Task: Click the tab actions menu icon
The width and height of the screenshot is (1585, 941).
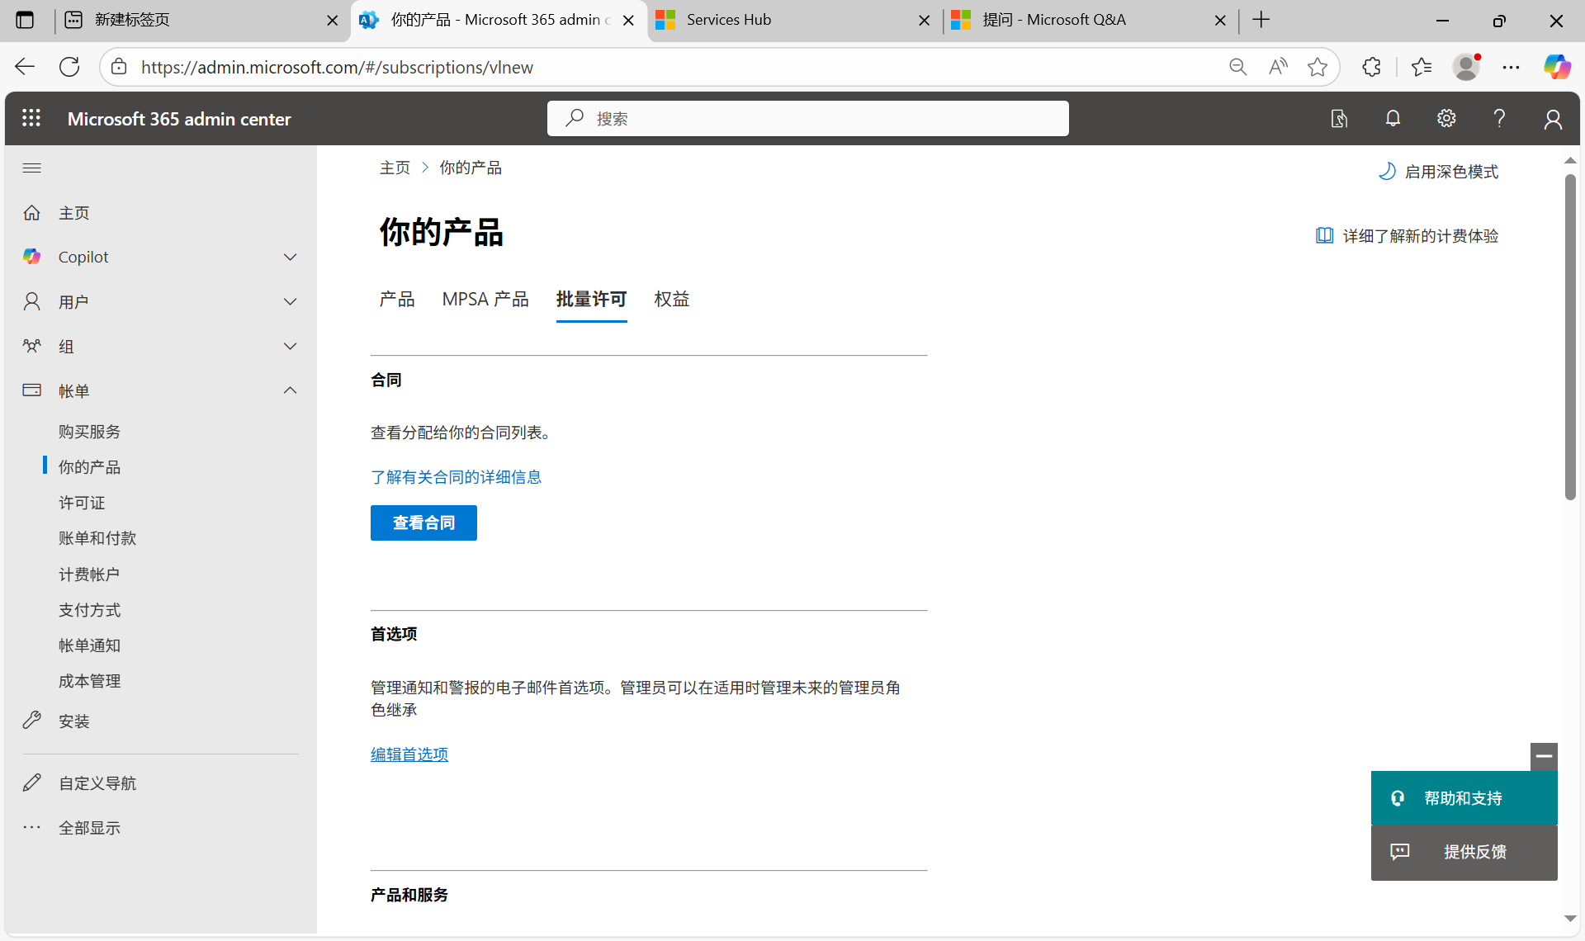Action: [25, 20]
